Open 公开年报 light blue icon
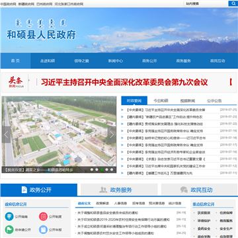This screenshot has height=238, width=238. pyautogui.click(x=43, y=229)
